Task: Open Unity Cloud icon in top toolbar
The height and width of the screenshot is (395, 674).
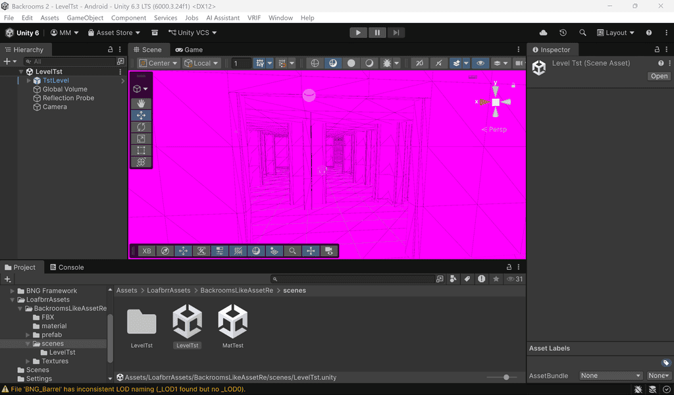Action: click(543, 33)
